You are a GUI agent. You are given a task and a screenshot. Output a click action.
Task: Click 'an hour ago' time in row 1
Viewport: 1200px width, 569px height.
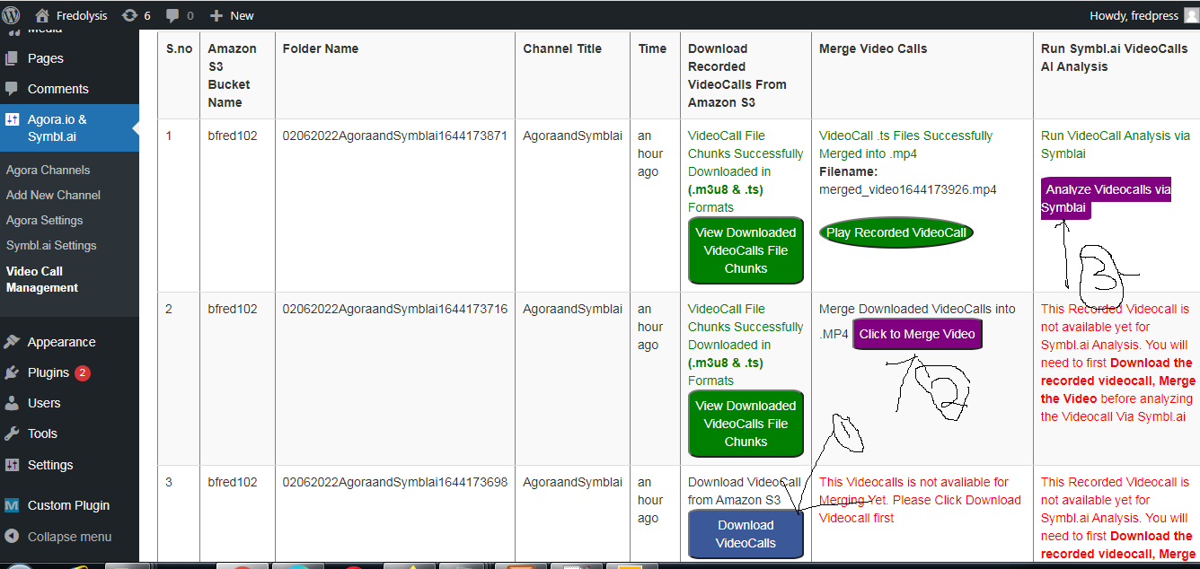pos(650,153)
